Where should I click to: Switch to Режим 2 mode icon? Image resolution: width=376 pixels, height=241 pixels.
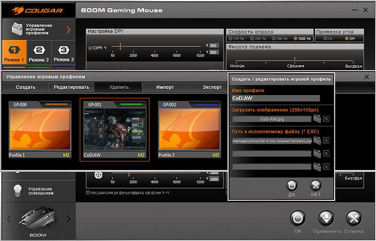point(39,50)
